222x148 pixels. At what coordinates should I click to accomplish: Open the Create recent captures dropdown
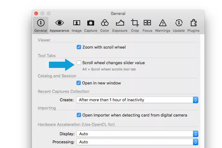pos(137,100)
